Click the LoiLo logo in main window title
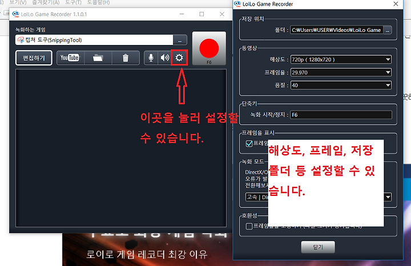Viewport: 411px width, 266px height. pos(16,14)
